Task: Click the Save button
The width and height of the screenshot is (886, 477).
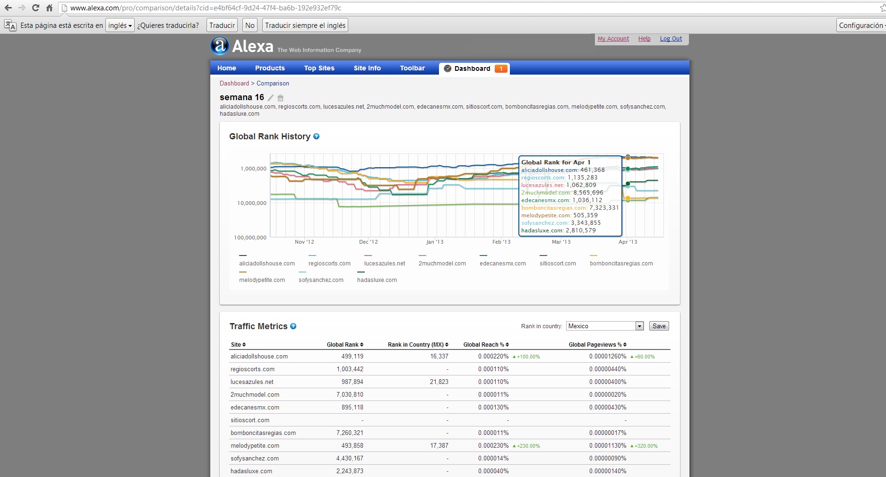Action: coord(659,326)
